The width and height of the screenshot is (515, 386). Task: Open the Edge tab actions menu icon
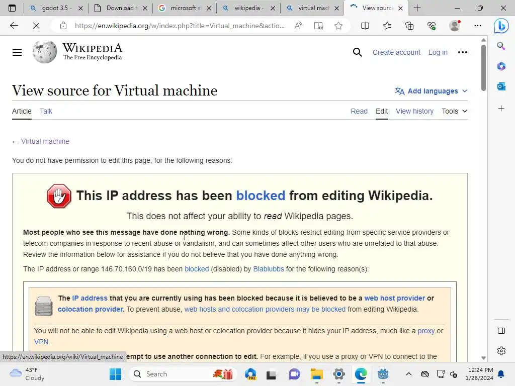12,8
